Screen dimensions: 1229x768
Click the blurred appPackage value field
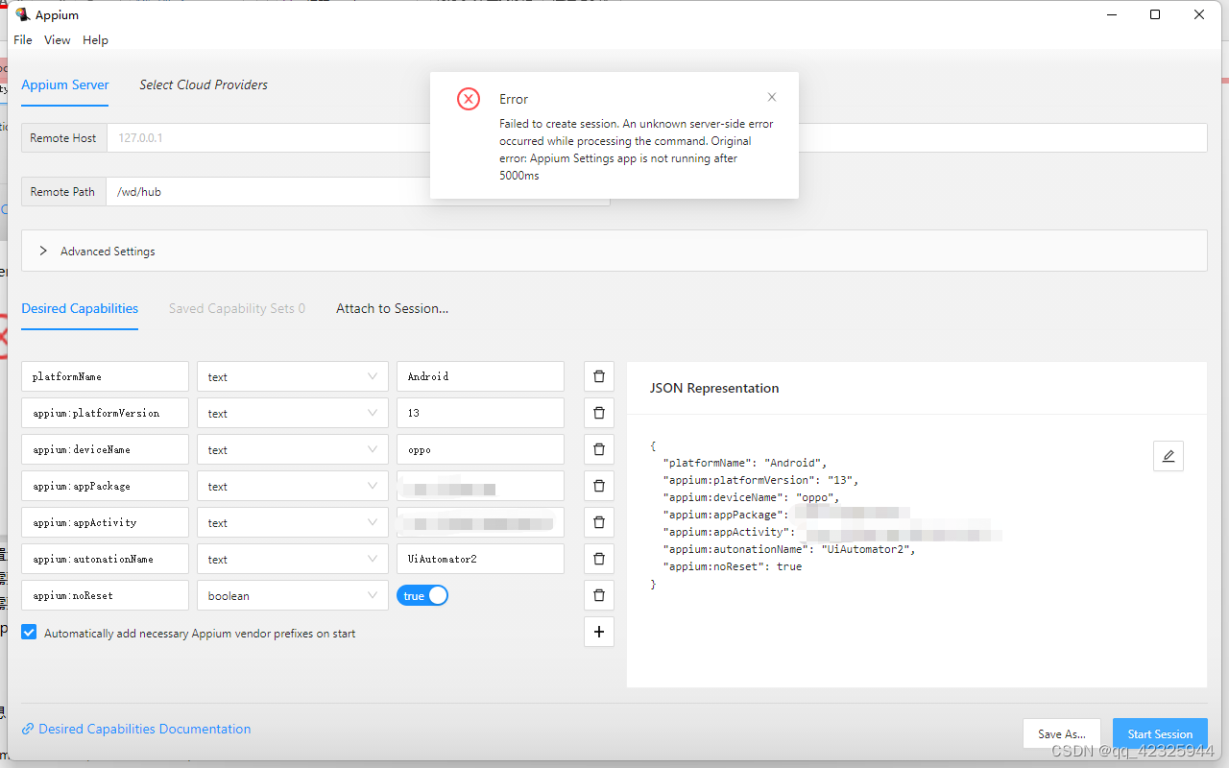pos(480,486)
